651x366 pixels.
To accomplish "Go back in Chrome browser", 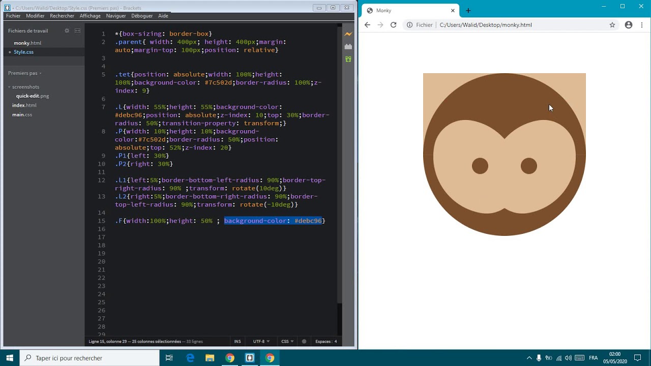I will click(367, 25).
